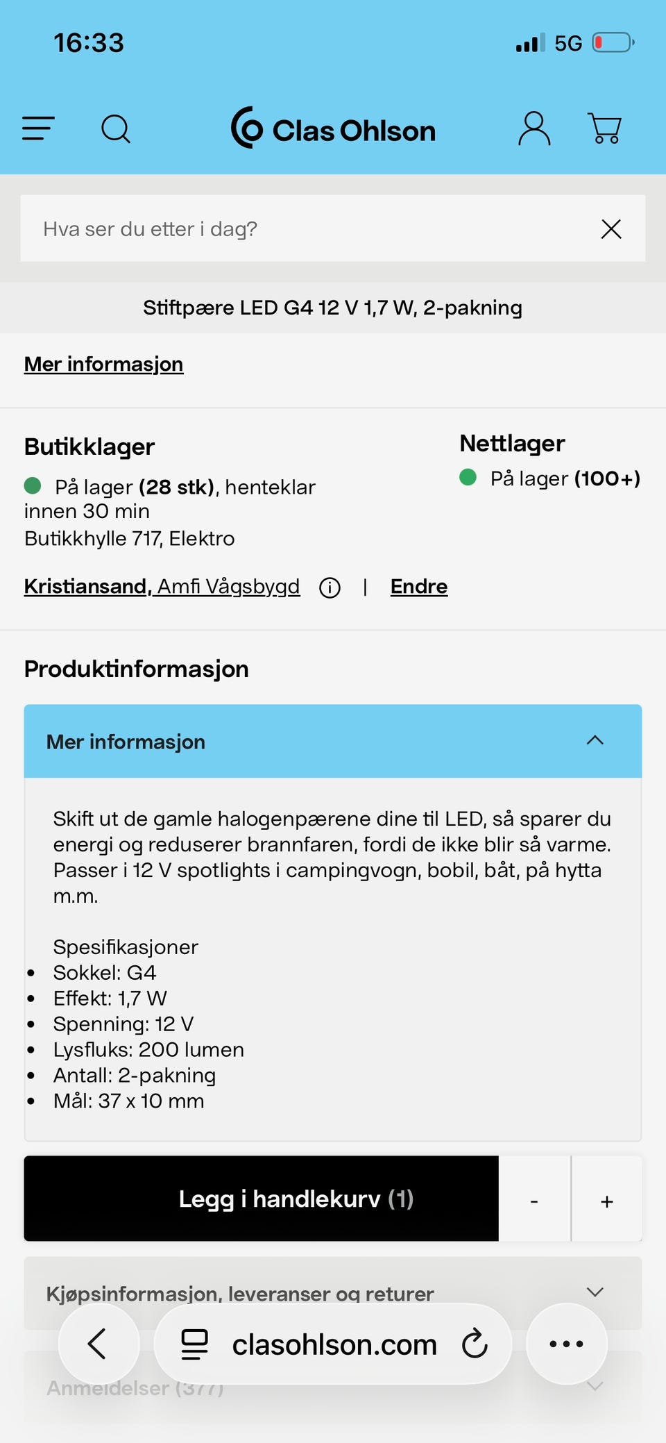Viewport: 666px width, 1443px height.
Task: Decrease quantity with minus stepper
Action: click(533, 1199)
